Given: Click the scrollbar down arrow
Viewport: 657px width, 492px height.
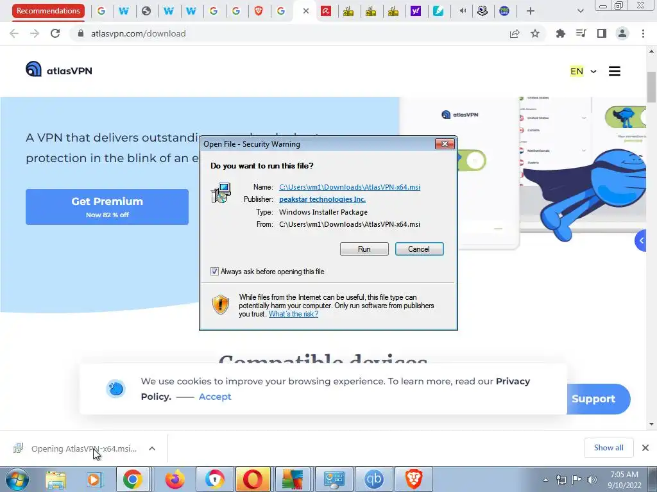Looking at the screenshot, I should click(x=652, y=424).
